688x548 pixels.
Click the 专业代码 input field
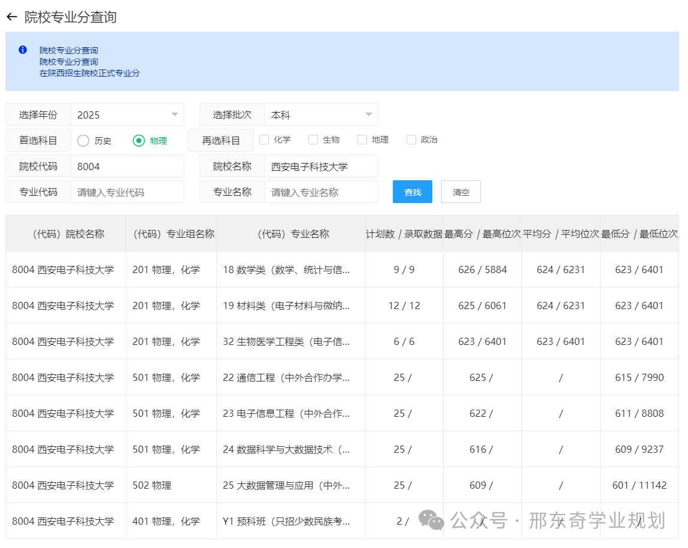(127, 192)
